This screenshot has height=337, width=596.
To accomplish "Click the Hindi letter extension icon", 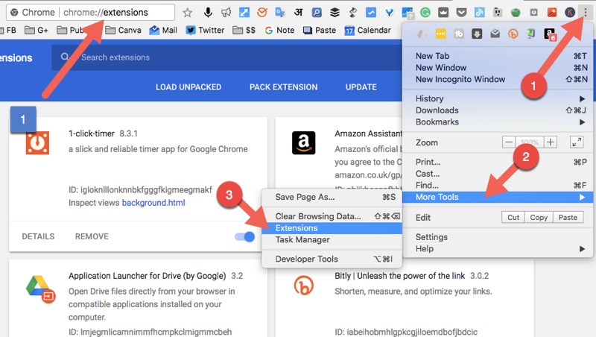I will pos(299,13).
